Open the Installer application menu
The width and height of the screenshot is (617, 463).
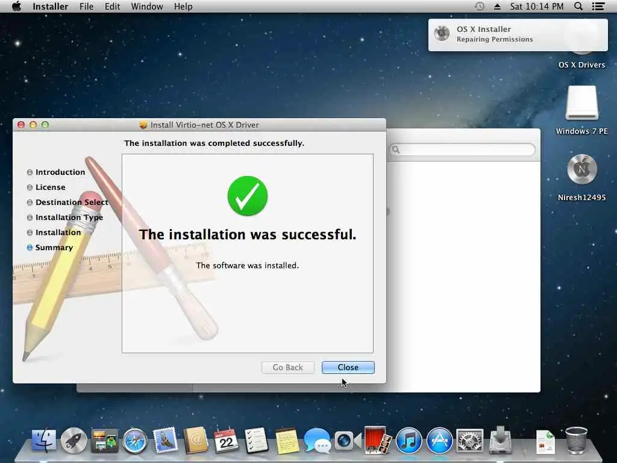click(x=51, y=6)
